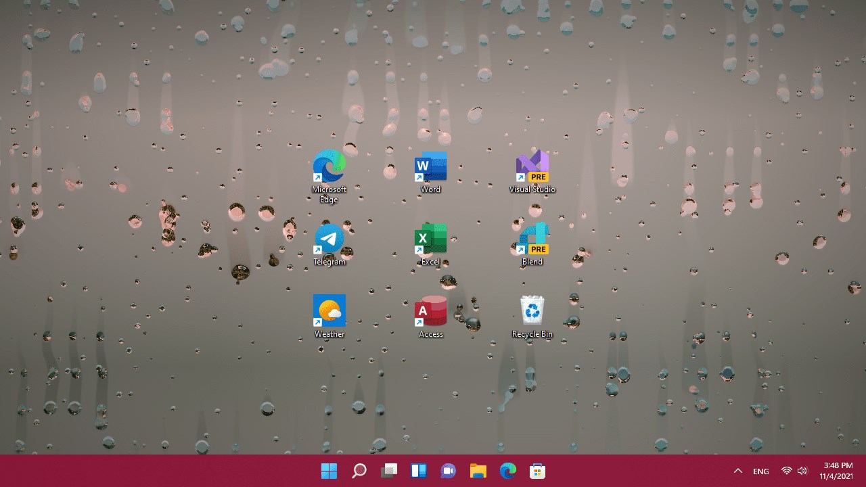This screenshot has width=866, height=487.
Task: Click the 'Telegram' icon label
Action: (329, 262)
